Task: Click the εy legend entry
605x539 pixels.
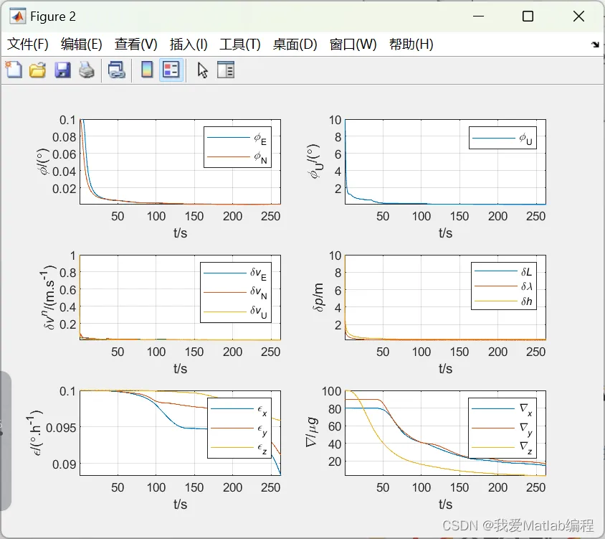Action: [x=239, y=428]
